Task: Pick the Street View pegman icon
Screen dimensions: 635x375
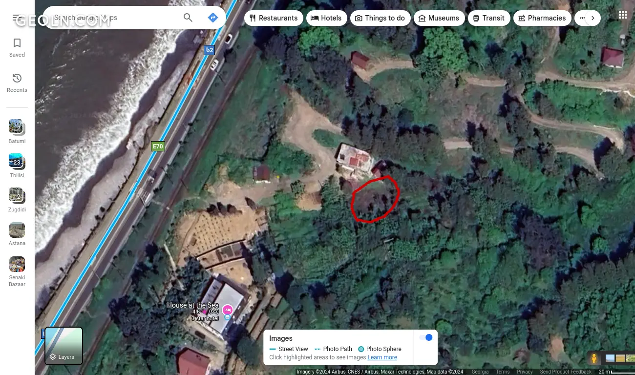Action: click(594, 358)
